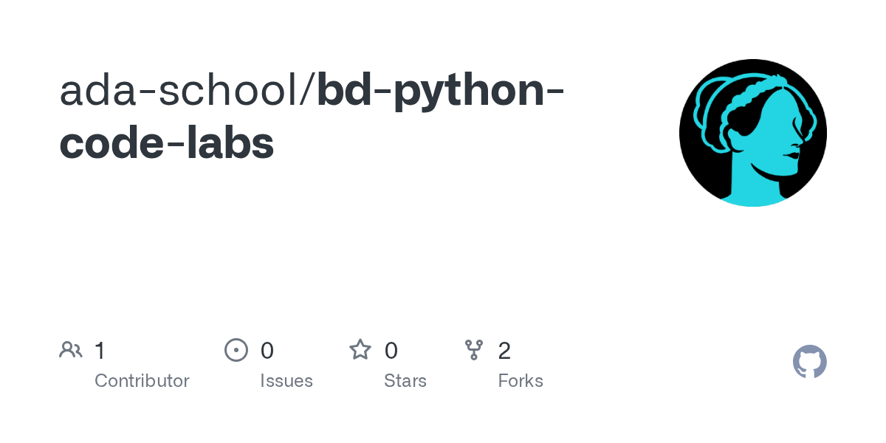The width and height of the screenshot is (886, 443).
Task: Click the slash between owner and repo
Action: tap(310, 90)
